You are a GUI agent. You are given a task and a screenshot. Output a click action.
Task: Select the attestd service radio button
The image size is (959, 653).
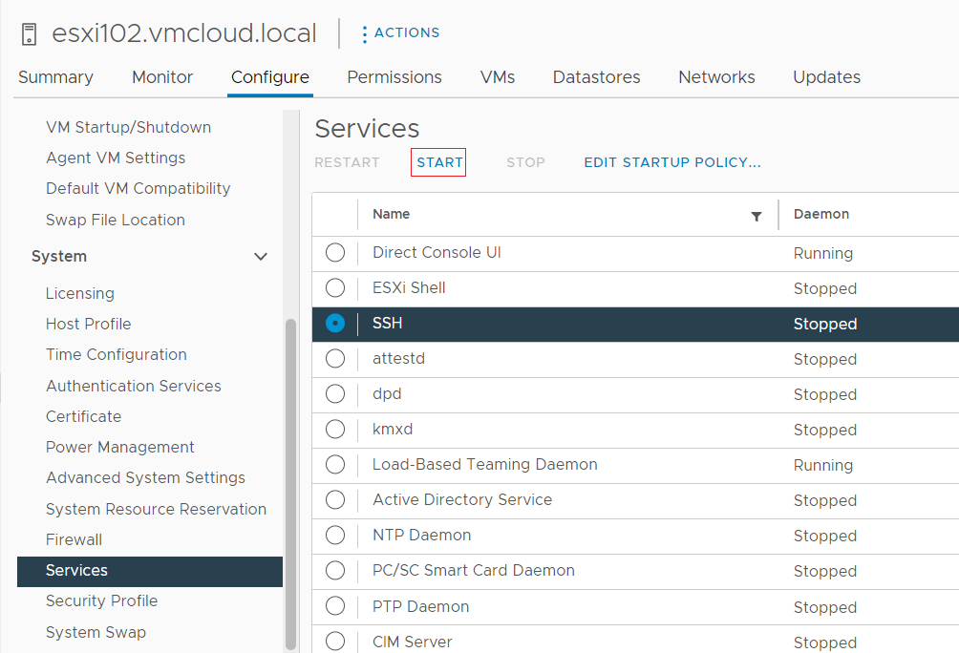335,359
